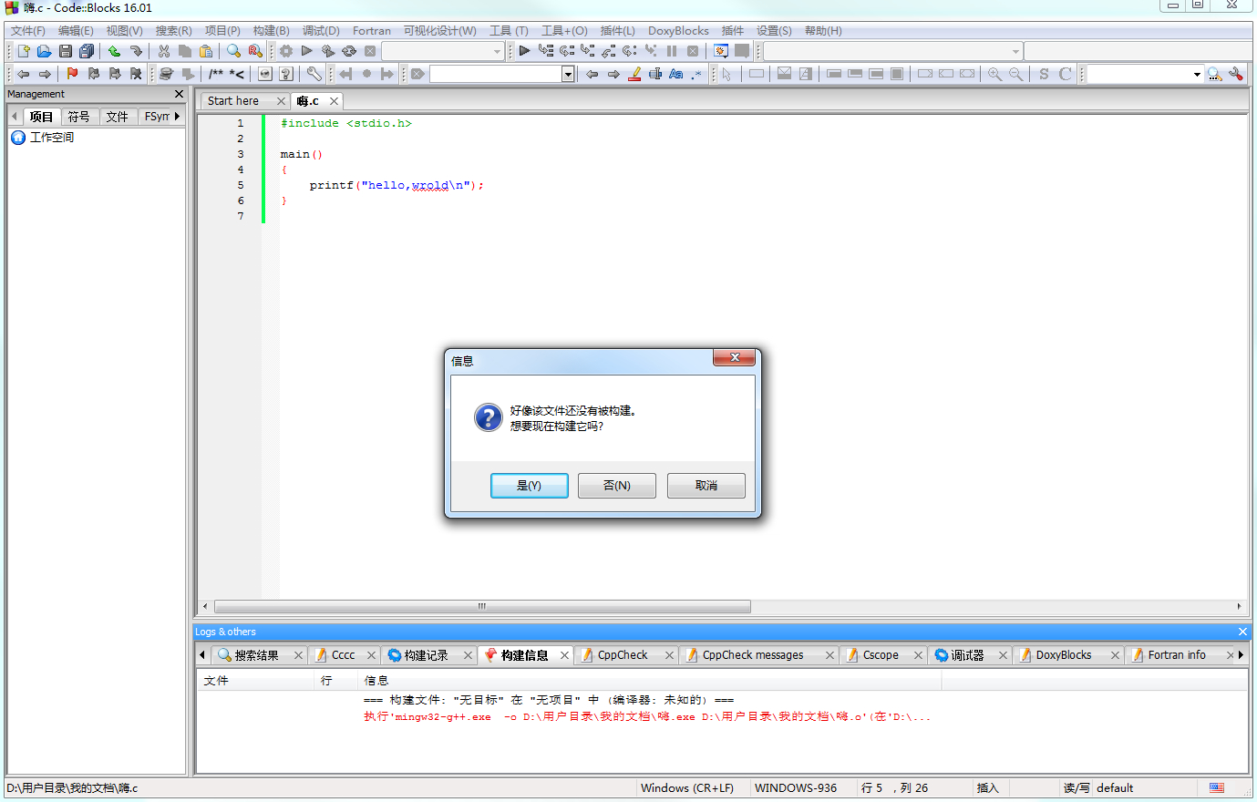Select the 符号 tab in Management

point(79,117)
